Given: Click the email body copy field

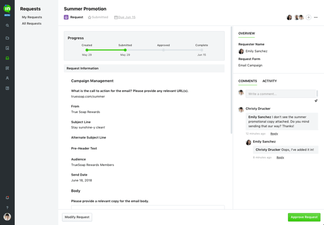Looking at the screenshot, I should tap(148, 207).
